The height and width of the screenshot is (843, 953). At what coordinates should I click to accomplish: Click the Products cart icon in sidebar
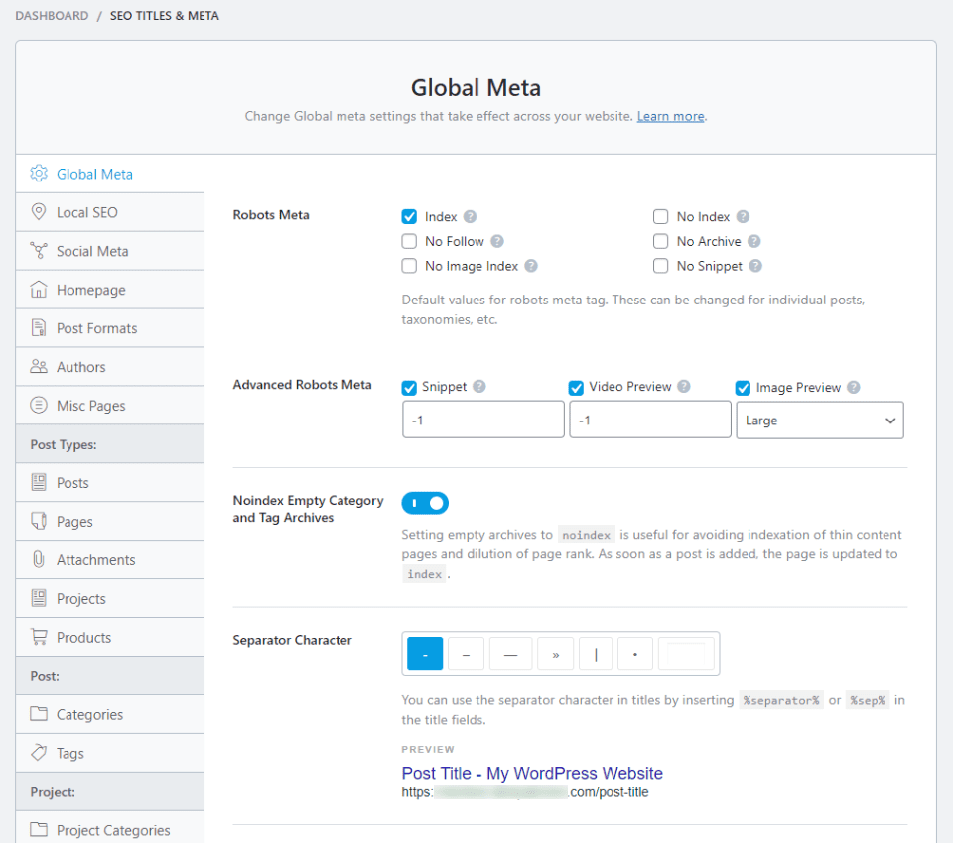pyautogui.click(x=39, y=637)
